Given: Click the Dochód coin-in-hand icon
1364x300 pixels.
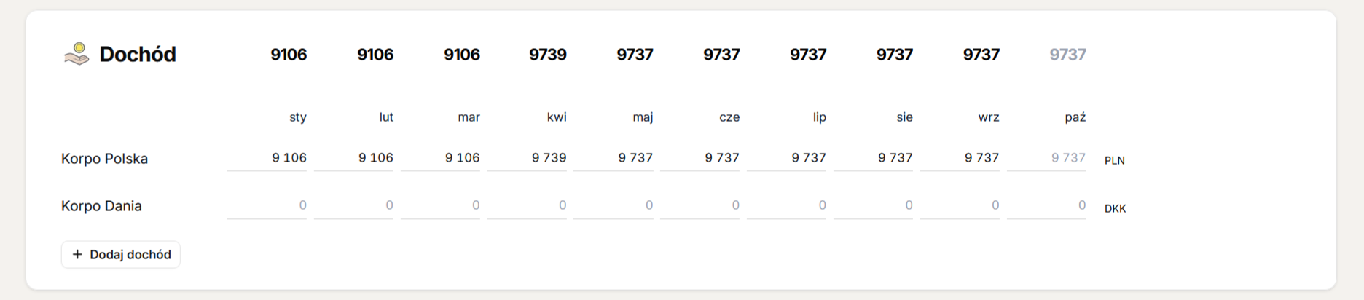Looking at the screenshot, I should click(77, 54).
